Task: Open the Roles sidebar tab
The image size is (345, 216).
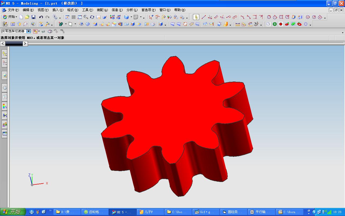Action: pyautogui.click(x=5, y=124)
